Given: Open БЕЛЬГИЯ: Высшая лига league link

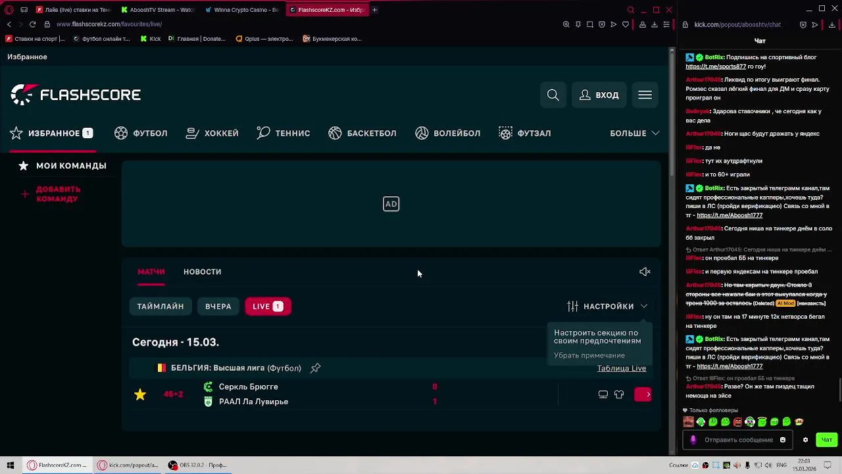Looking at the screenshot, I should point(236,368).
